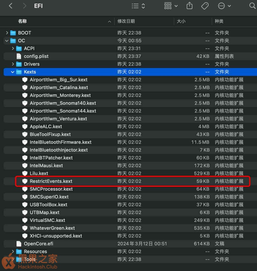Sort by the 大小 column header
Screen dimensions: 257x271
click(x=181, y=21)
